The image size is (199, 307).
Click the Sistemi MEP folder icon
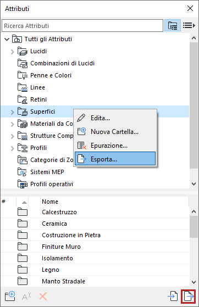pyautogui.click(x=23, y=172)
